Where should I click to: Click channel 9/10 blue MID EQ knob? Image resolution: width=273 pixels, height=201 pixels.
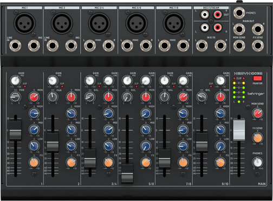click(220, 129)
